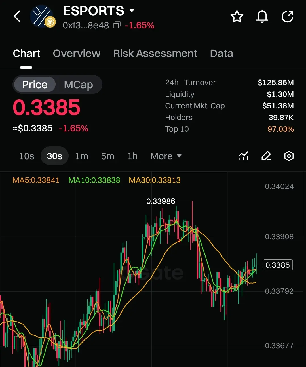Tap the back arrow icon
Image resolution: width=306 pixels, height=367 pixels.
coord(17,16)
